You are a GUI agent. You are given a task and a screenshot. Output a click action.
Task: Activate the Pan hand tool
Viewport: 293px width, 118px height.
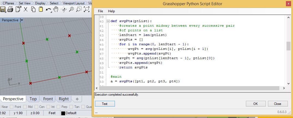click(56, 9)
